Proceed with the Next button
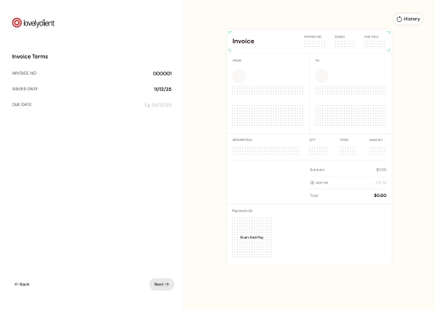 [161, 285]
